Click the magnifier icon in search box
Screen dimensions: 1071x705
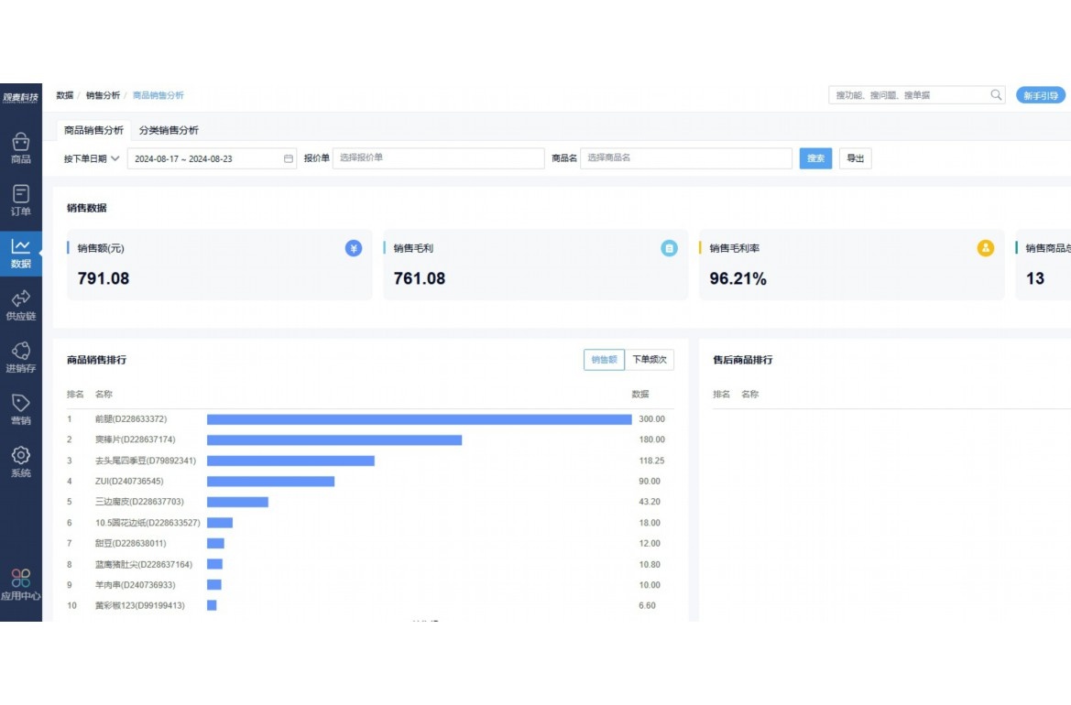(x=996, y=95)
